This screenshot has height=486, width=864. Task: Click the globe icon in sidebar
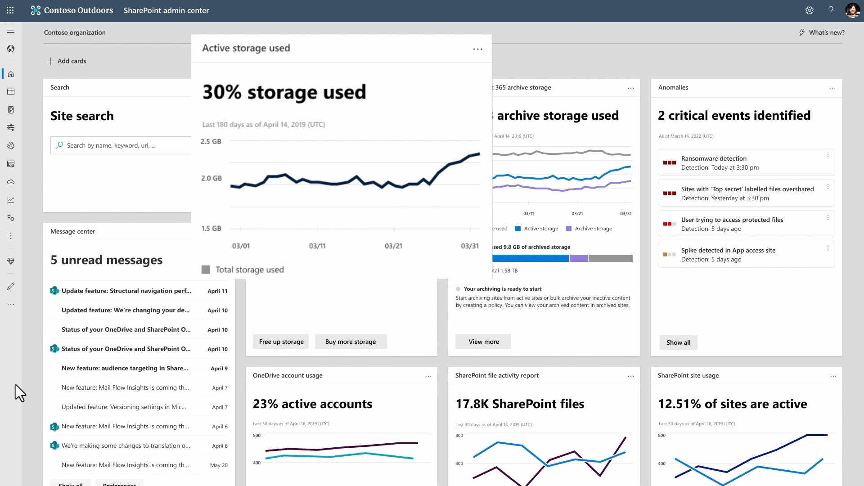pos(11,49)
